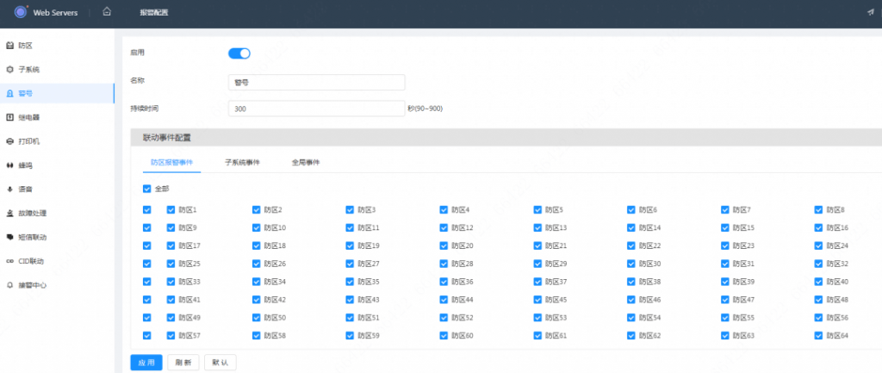Turn off the 启用 toggle switch
Screen dimensions: 882x373
[239, 53]
